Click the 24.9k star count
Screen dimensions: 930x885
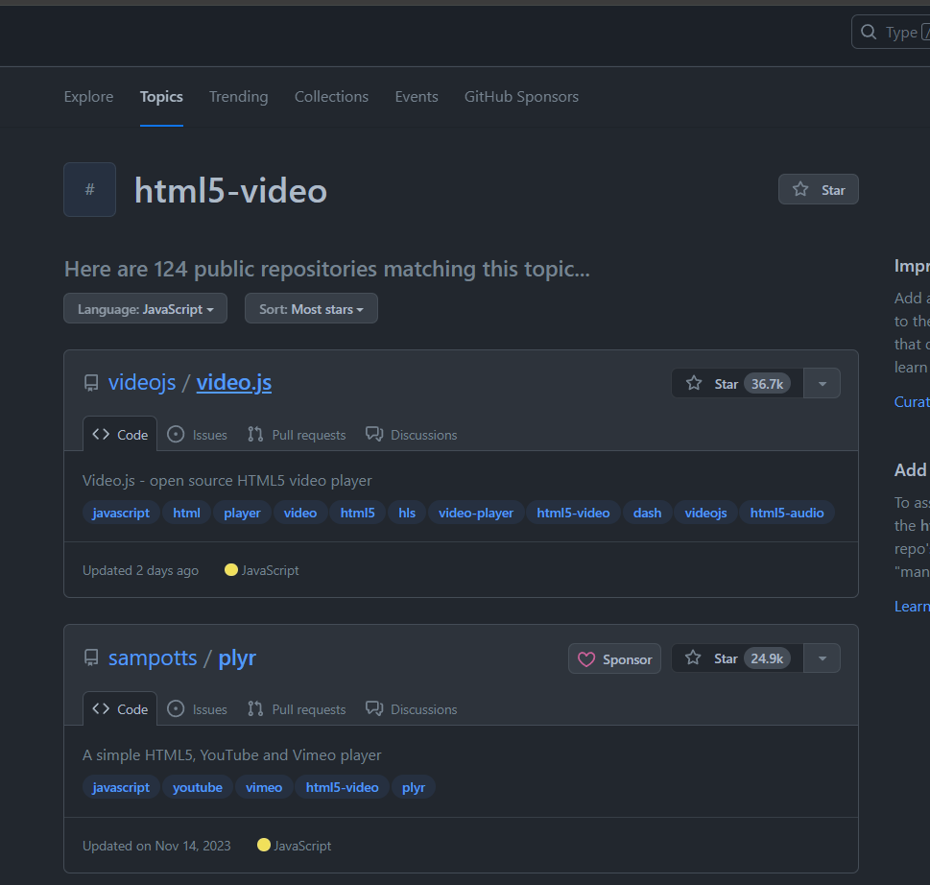[767, 658]
